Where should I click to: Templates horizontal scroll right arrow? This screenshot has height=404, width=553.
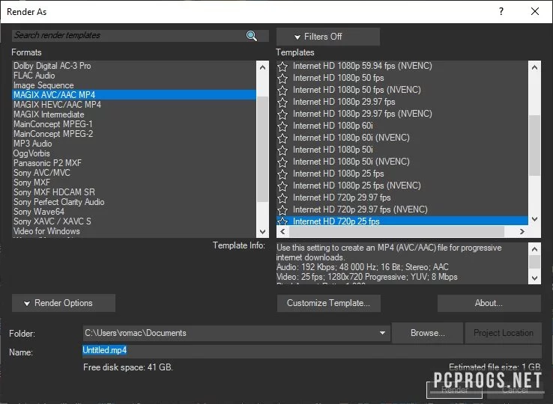click(x=522, y=231)
